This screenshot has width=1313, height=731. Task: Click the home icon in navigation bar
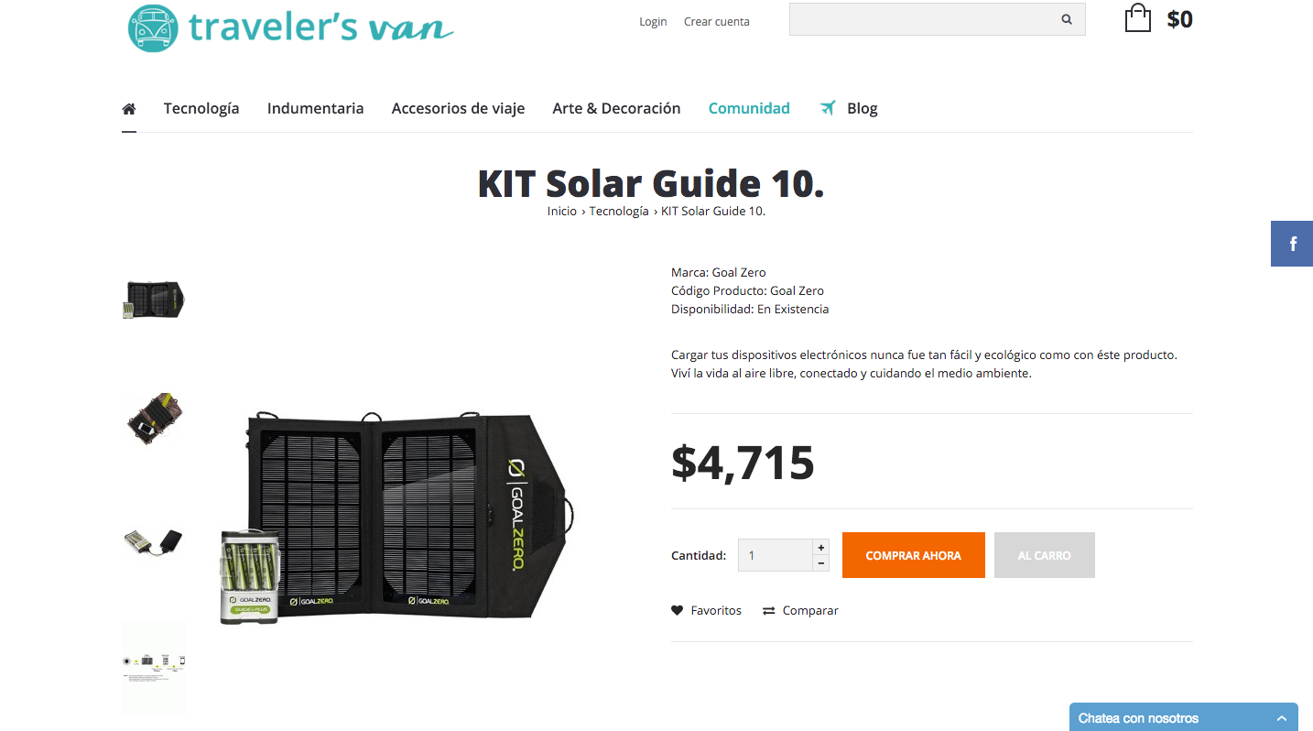[129, 108]
